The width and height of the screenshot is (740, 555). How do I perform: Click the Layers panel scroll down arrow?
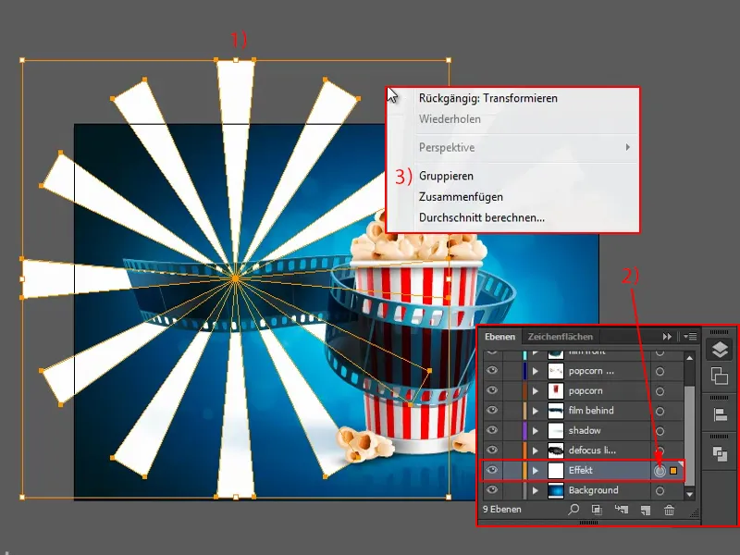tap(689, 495)
